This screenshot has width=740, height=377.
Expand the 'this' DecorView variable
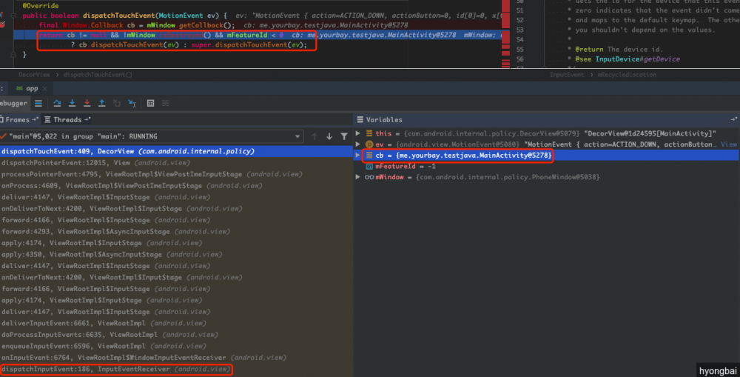(x=358, y=133)
